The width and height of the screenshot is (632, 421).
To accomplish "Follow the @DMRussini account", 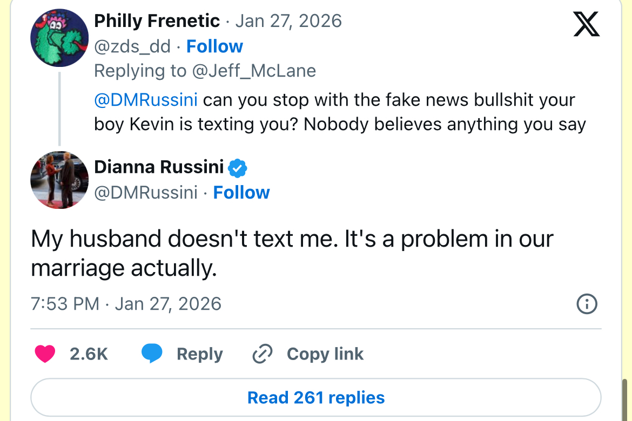I will point(241,192).
